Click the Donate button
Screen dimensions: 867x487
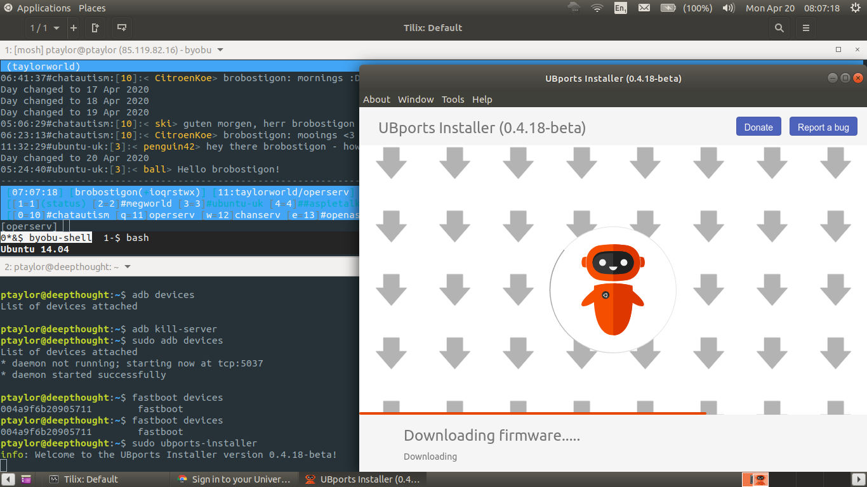[758, 127]
